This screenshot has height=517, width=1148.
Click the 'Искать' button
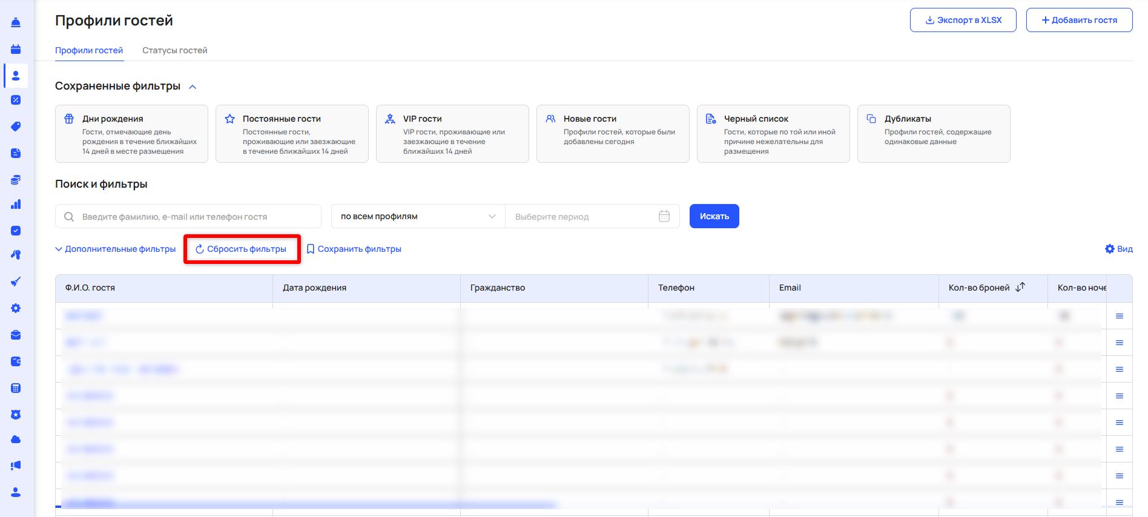tap(714, 216)
